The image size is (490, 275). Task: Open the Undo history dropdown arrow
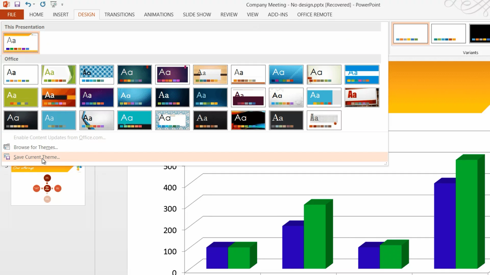[34, 4]
